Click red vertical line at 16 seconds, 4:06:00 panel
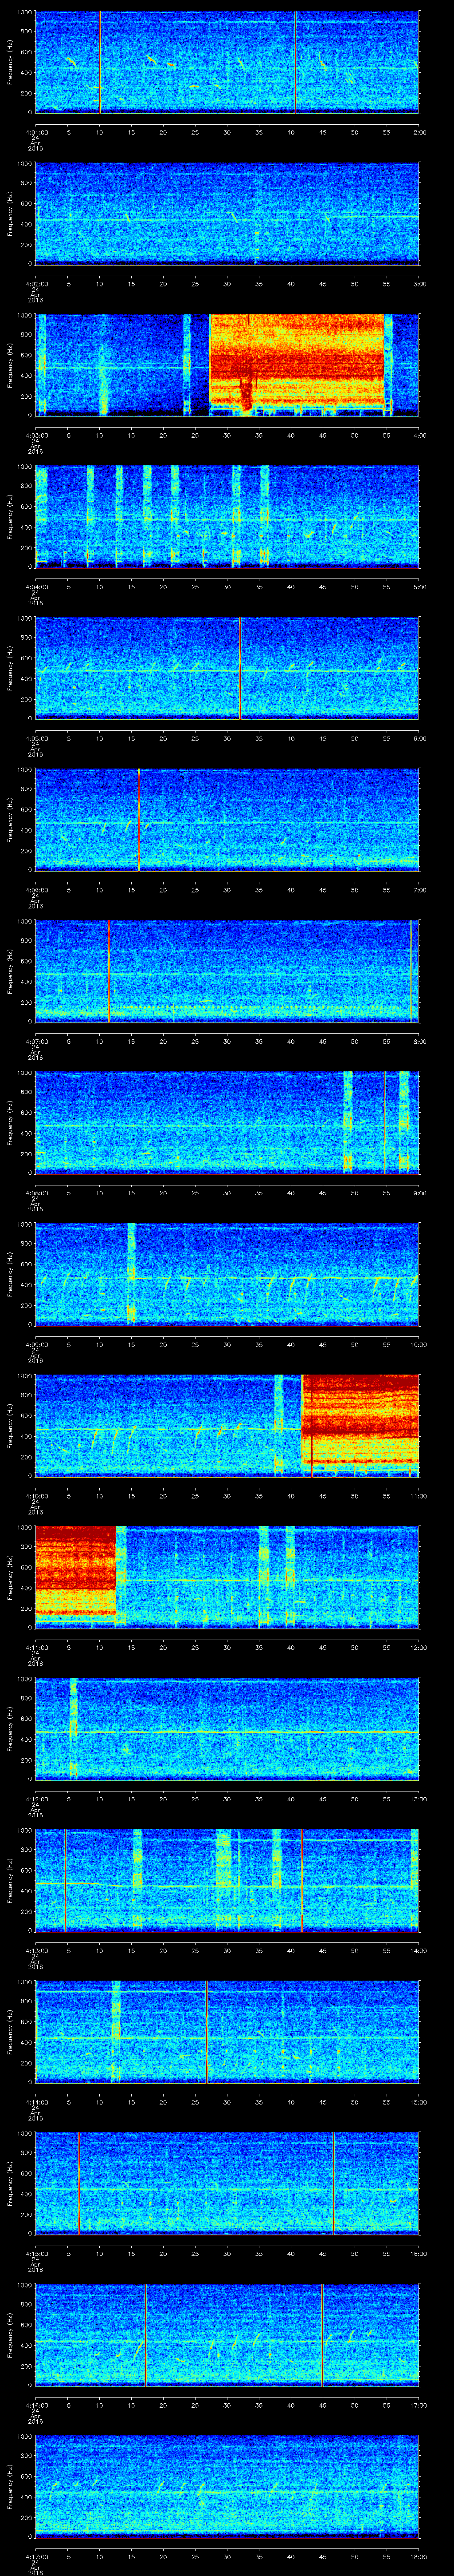 click(139, 819)
